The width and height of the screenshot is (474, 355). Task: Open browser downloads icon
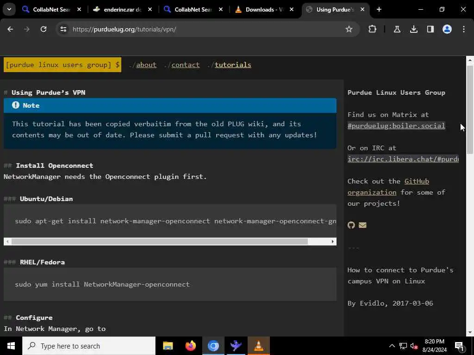click(x=413, y=29)
